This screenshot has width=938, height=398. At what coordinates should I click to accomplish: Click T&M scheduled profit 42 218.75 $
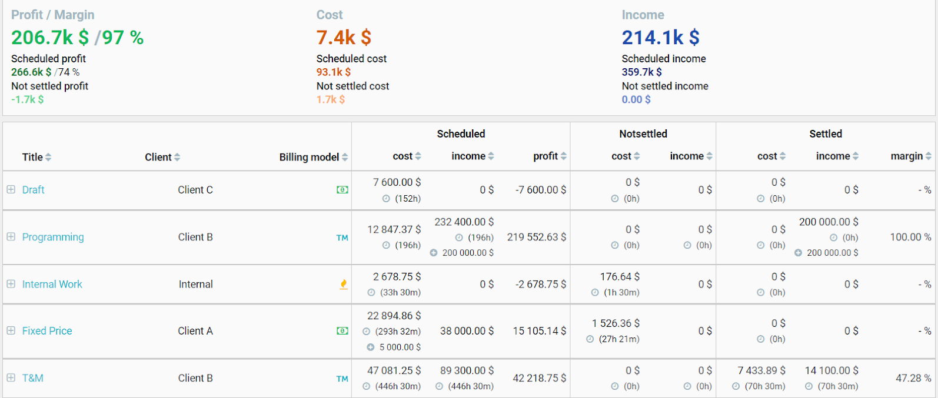540,378
